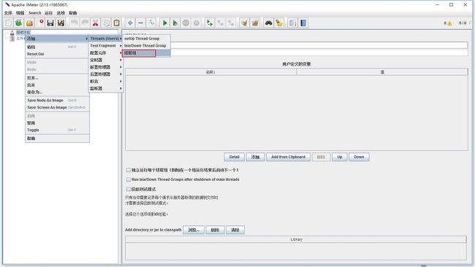This screenshot has height=267, width=475.
Task: Choose 合并 in context menu
Action: pos(57,85)
